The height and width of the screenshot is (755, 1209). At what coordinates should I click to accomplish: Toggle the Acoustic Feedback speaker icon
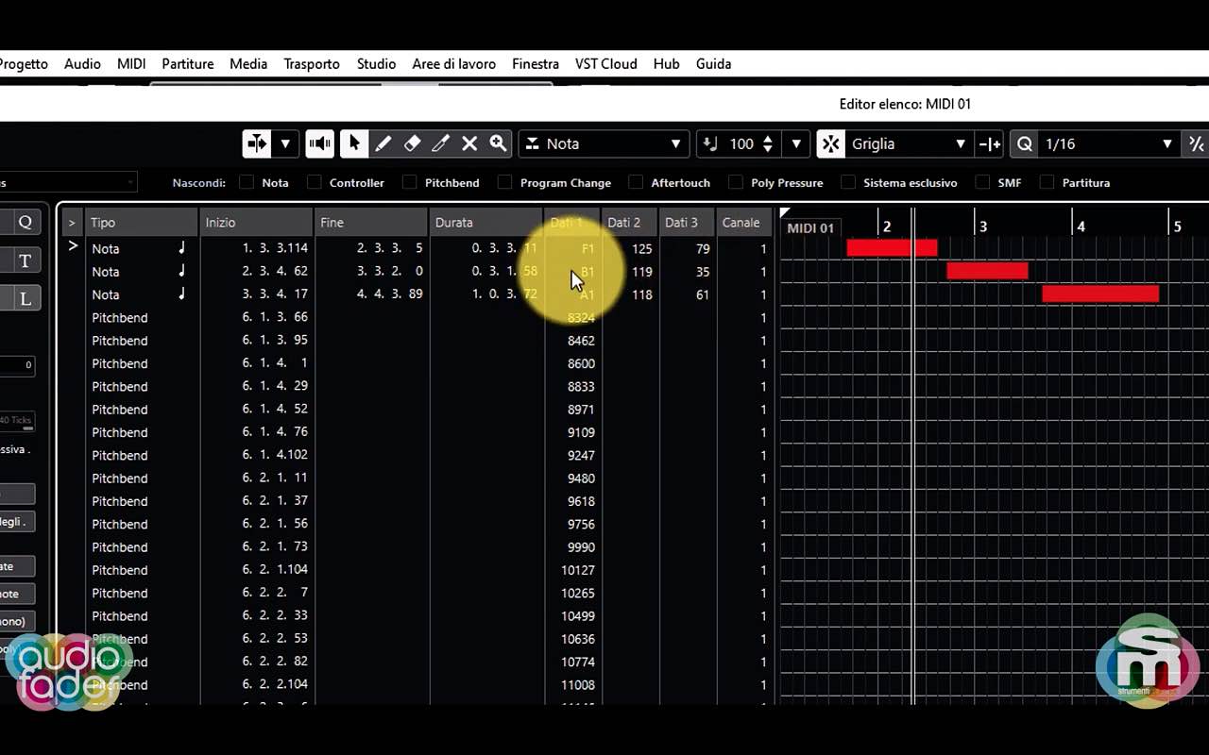[x=320, y=143]
